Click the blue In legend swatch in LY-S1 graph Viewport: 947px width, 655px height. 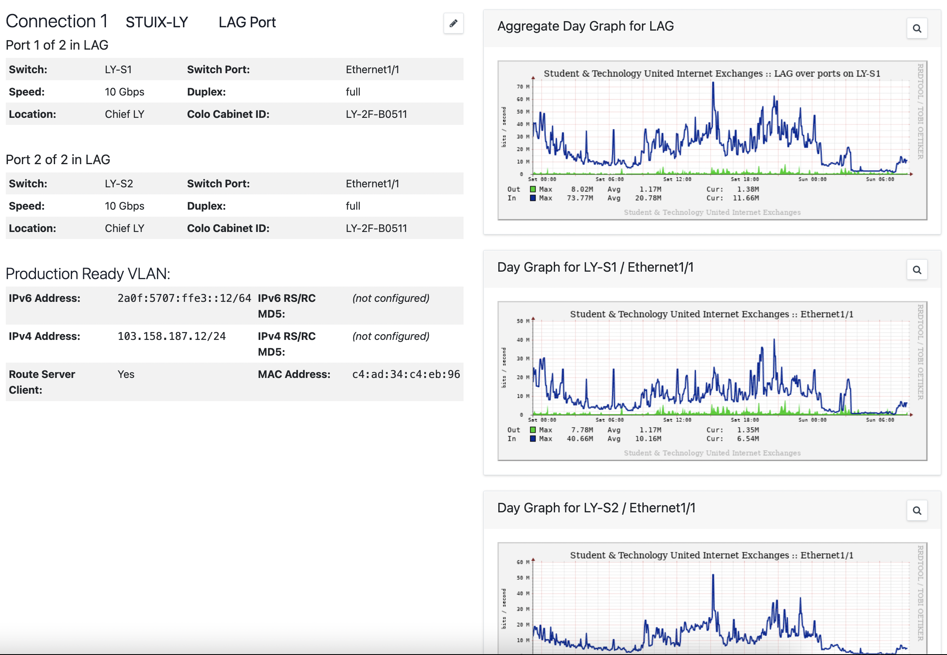[533, 439]
